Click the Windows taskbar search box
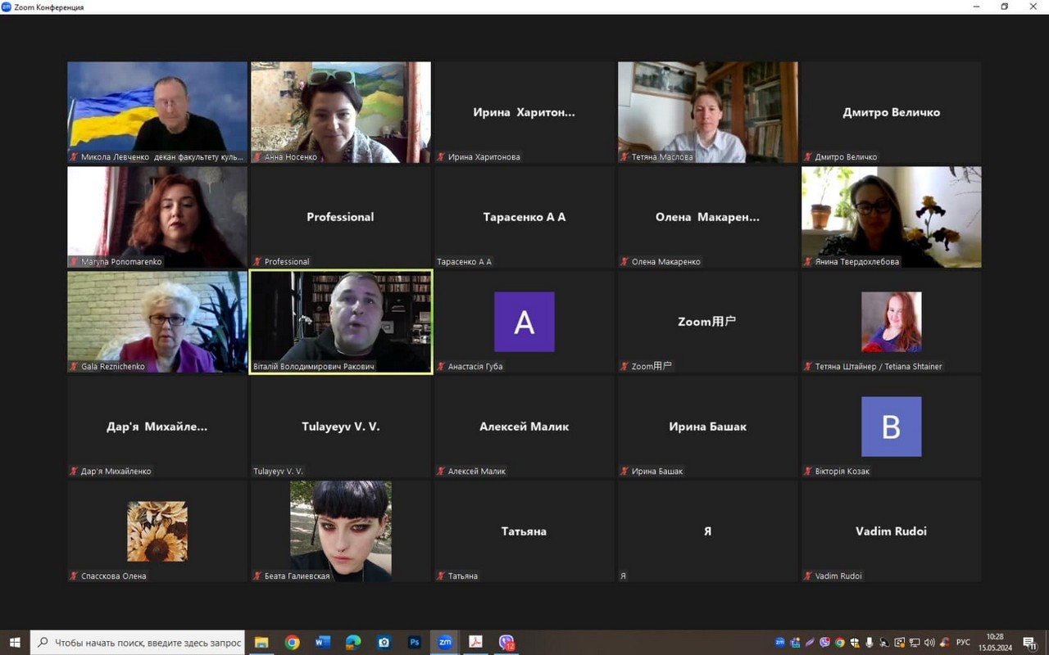Screen dimensions: 1049x655 139,643
